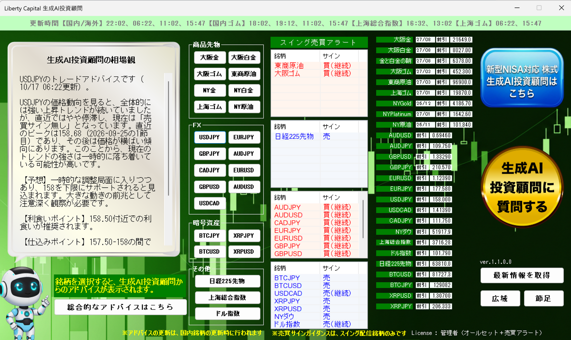Select XRPUSD row in sell alert list
Screen dimensions: 571x340
319,309
